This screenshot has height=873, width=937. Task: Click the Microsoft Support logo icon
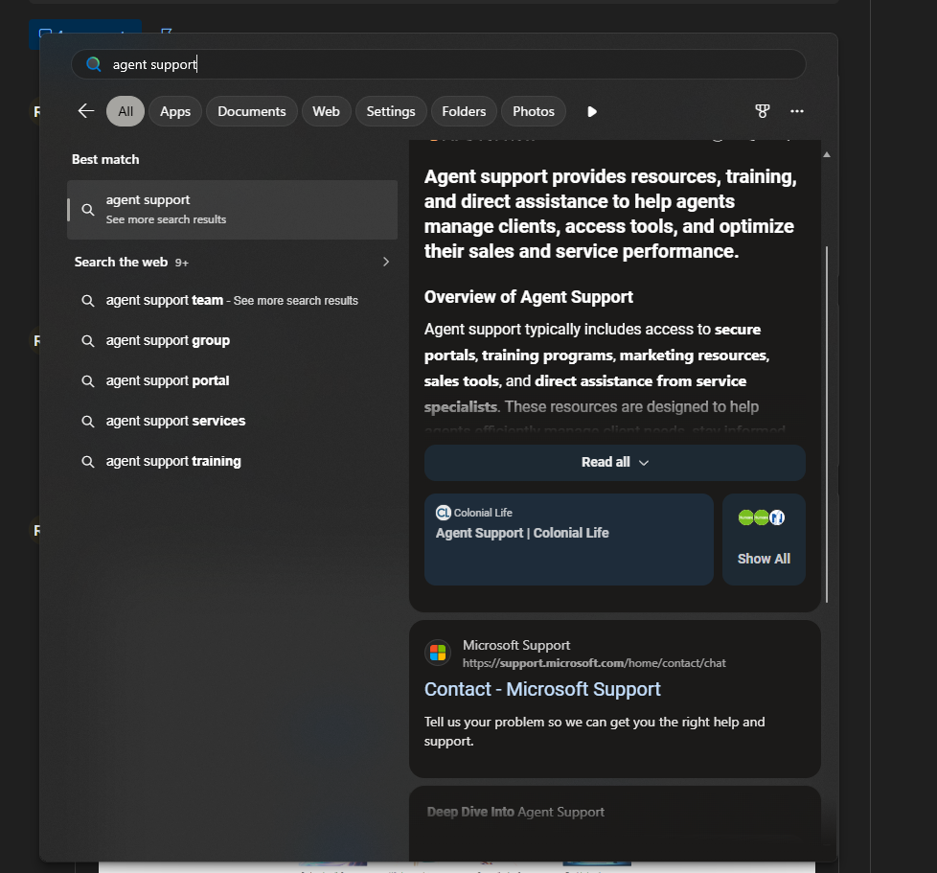(x=438, y=653)
